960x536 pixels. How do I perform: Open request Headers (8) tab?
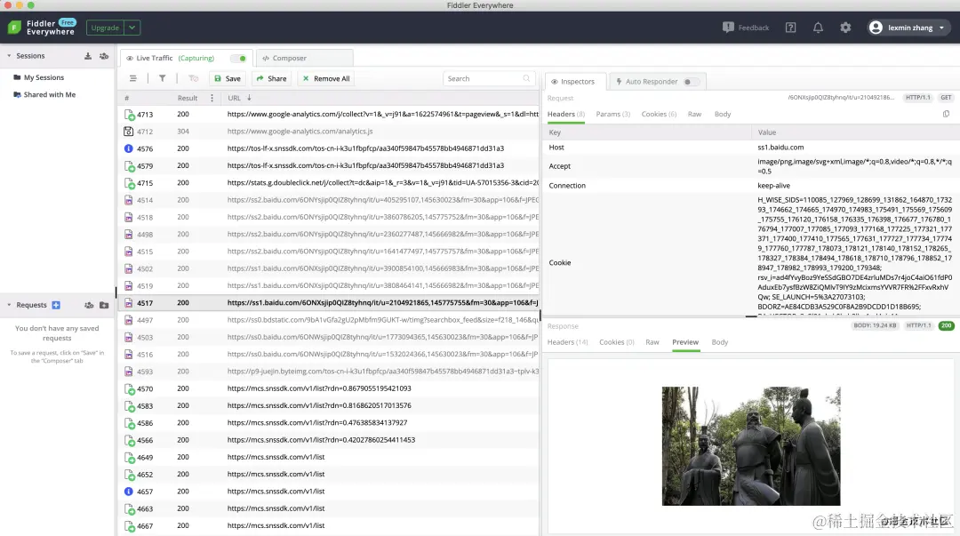coord(565,114)
